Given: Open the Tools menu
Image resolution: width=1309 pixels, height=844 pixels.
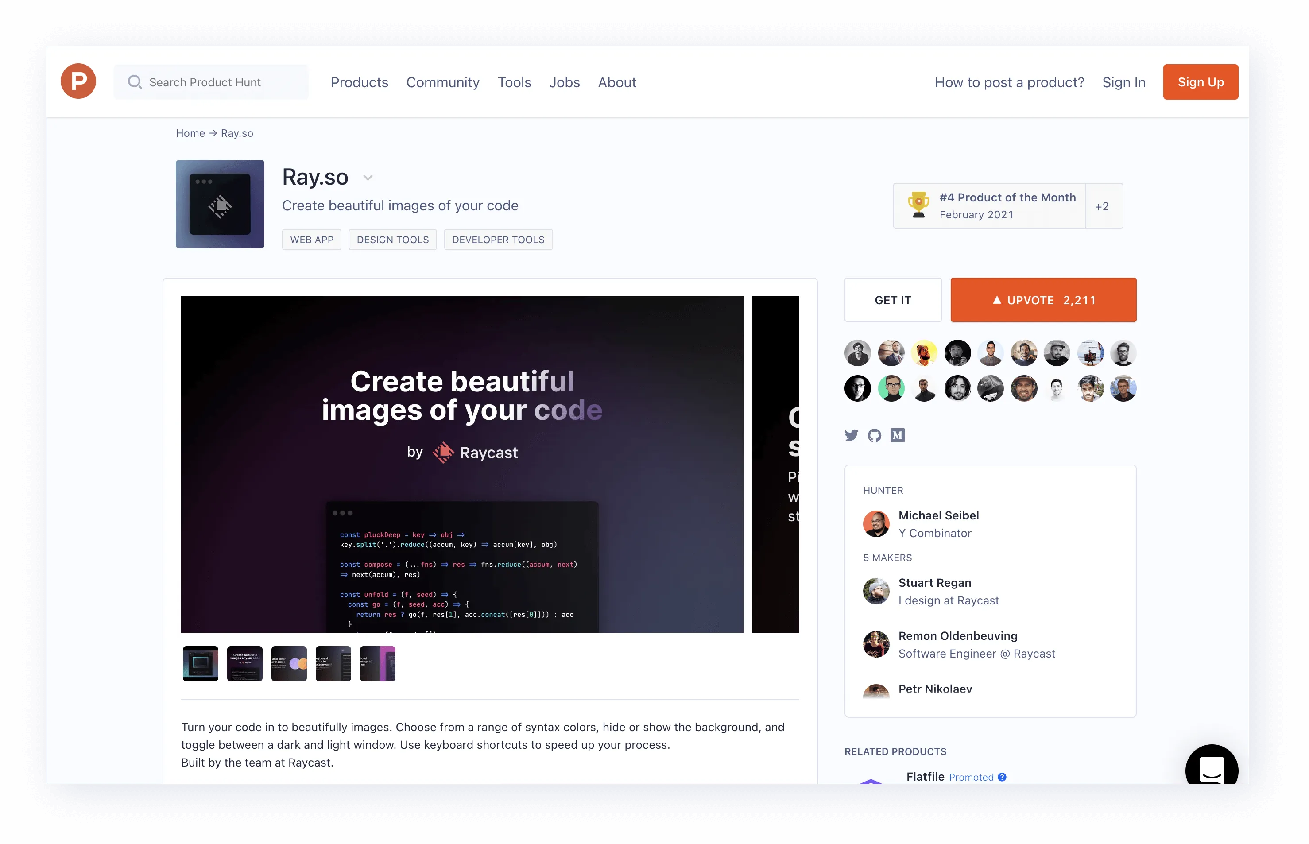Looking at the screenshot, I should click(x=514, y=82).
